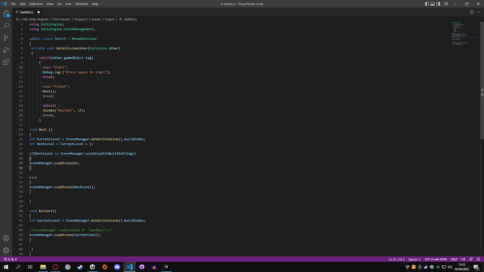The image size is (484, 272).
Task: Open the Explorer sidebar icon
Action: click(x=6, y=14)
